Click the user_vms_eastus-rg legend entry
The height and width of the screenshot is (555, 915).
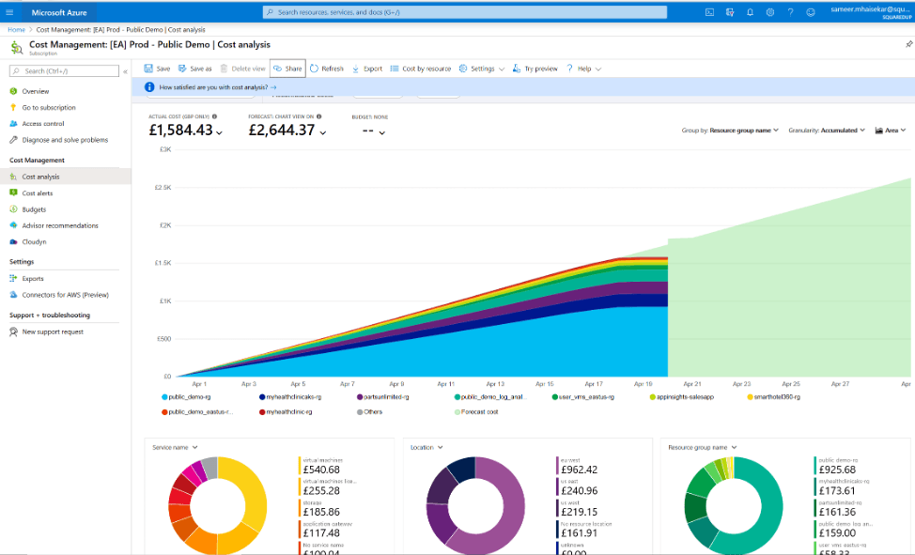583,397
